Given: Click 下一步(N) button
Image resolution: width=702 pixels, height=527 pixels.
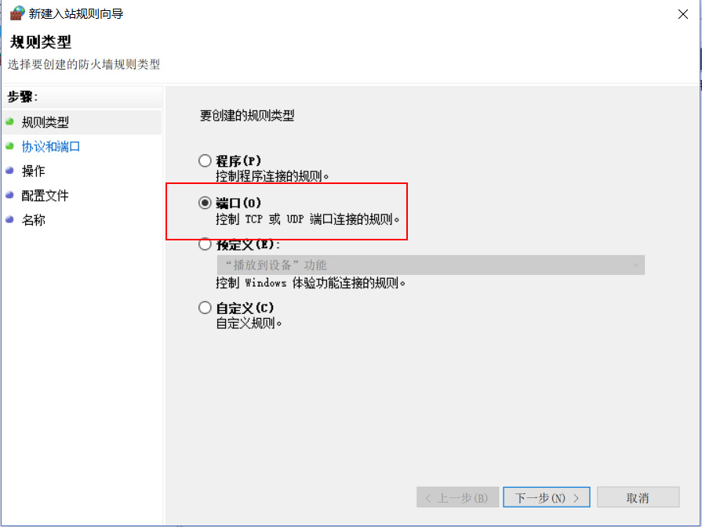Looking at the screenshot, I should point(546,497).
